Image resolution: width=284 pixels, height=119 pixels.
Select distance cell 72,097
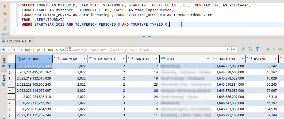(x=262, y=91)
